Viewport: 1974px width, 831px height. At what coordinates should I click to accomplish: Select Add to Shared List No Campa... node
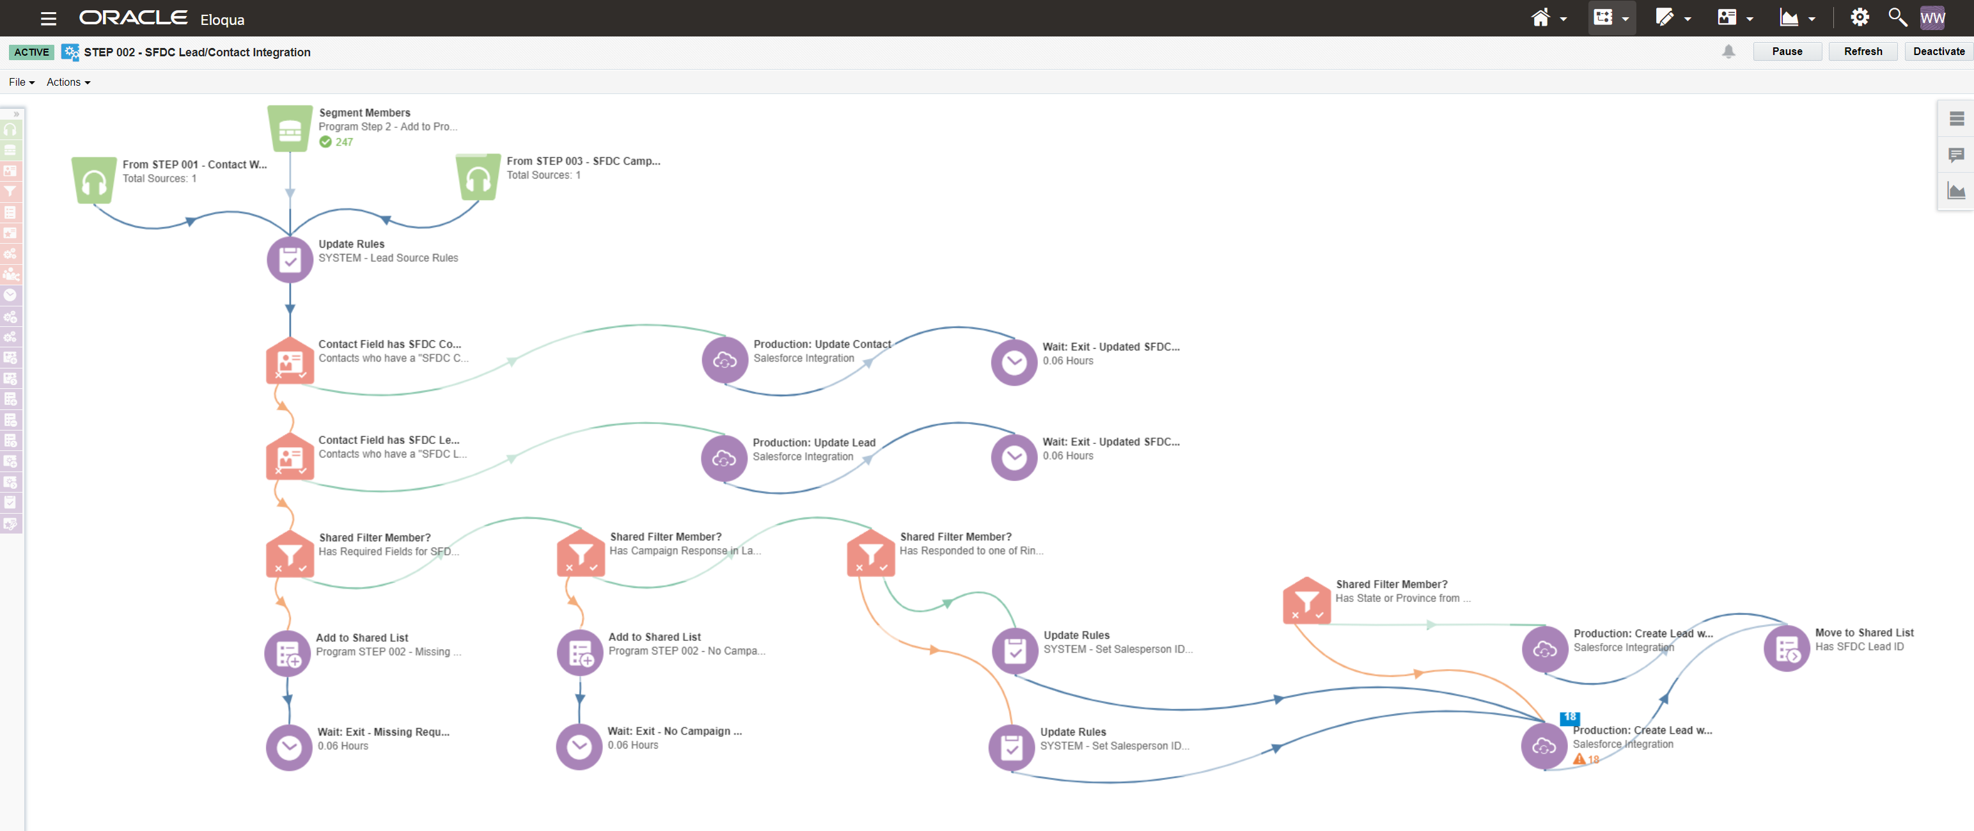point(579,653)
